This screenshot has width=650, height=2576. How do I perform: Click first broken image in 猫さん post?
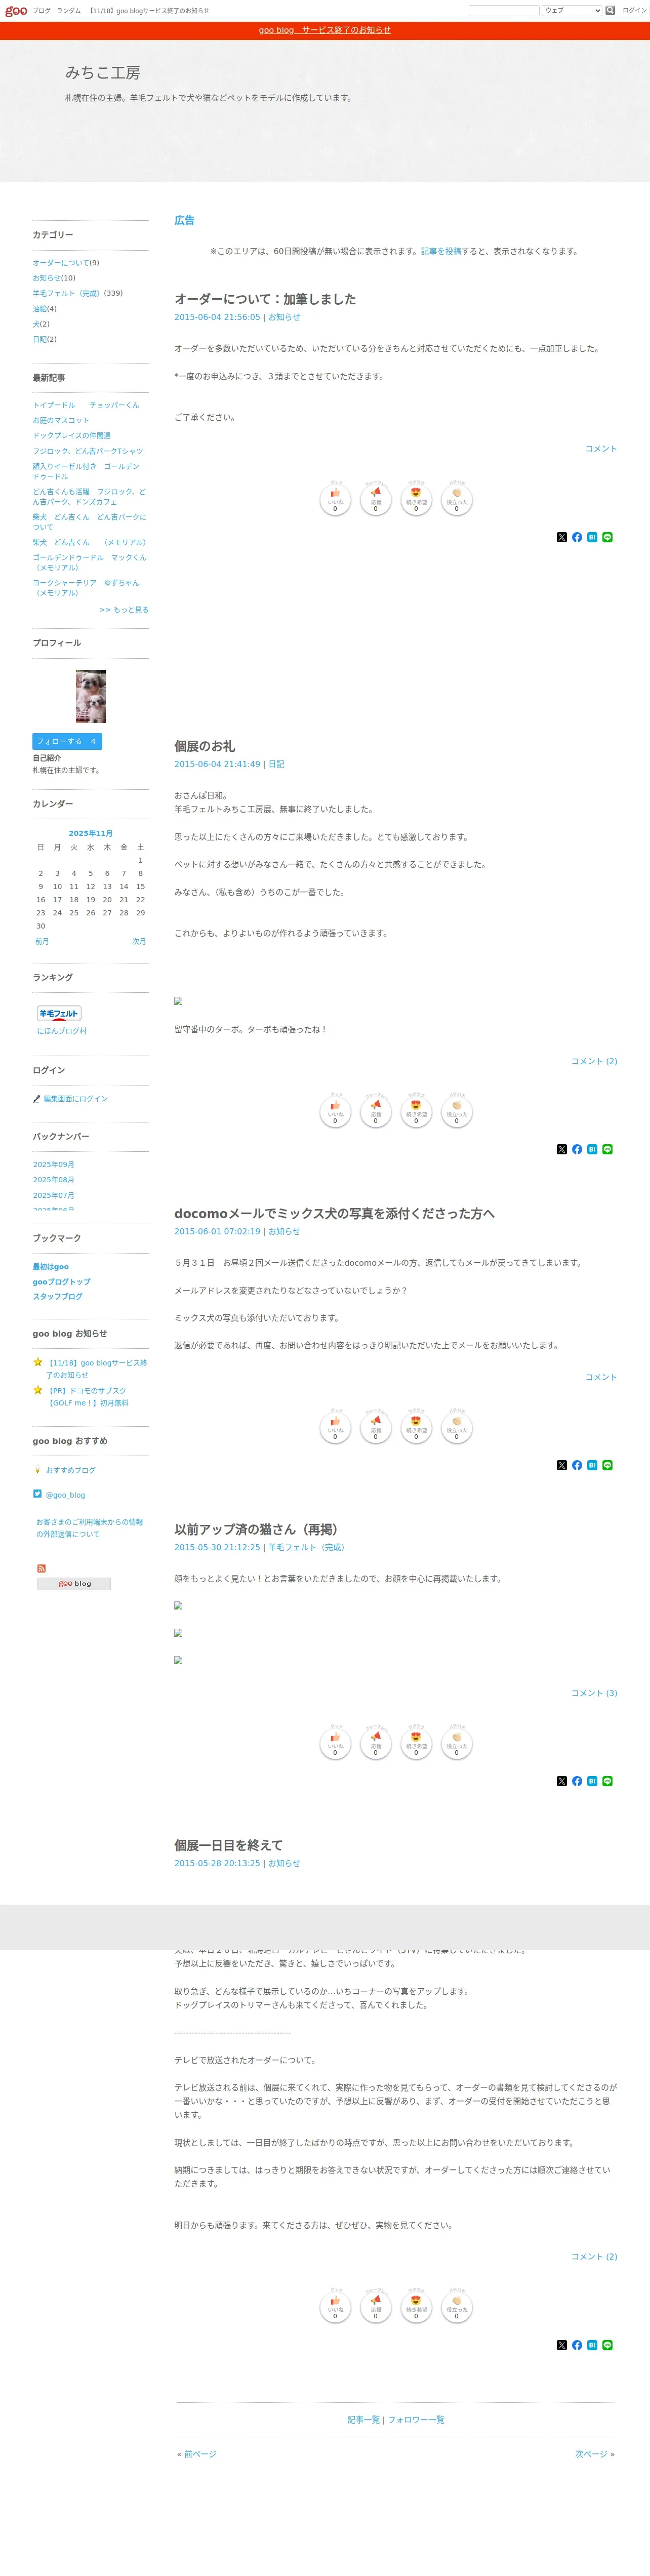pos(178,1606)
